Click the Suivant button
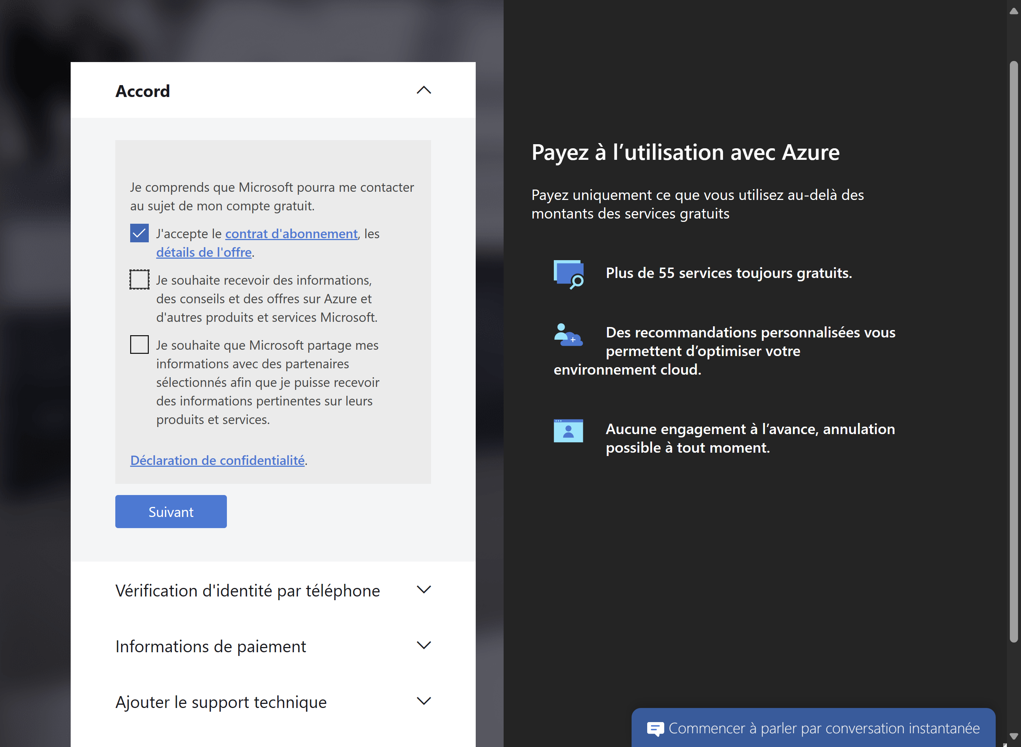This screenshot has height=747, width=1021. click(x=171, y=511)
